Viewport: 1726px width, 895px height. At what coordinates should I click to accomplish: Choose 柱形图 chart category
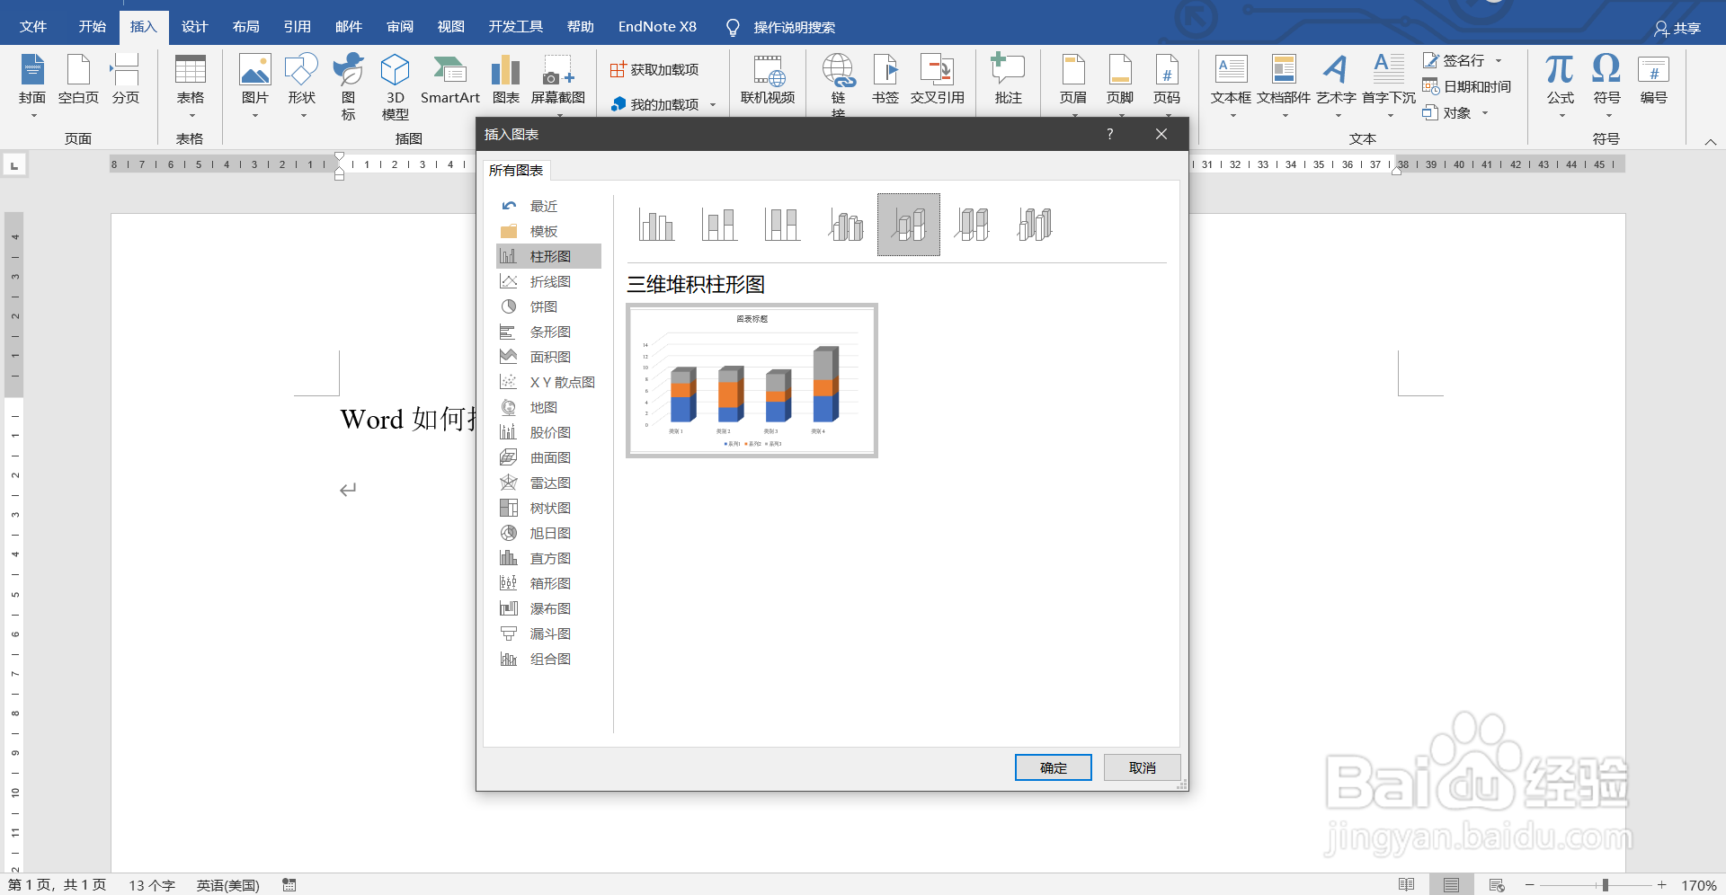pyautogui.click(x=548, y=256)
